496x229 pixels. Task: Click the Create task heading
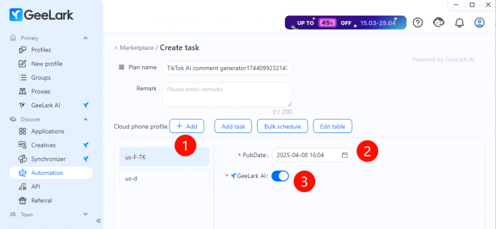180,48
